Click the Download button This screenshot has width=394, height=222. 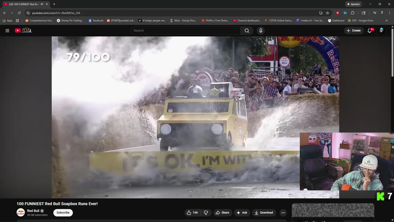[264, 212]
